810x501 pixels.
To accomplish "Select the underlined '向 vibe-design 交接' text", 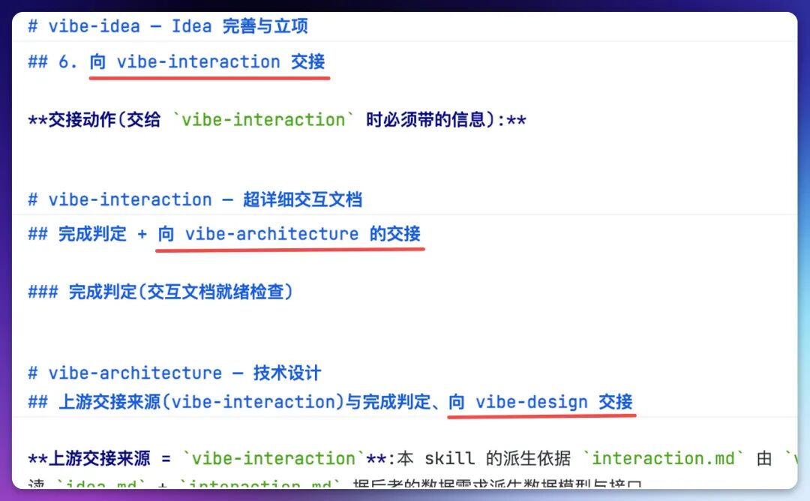I will (540, 401).
